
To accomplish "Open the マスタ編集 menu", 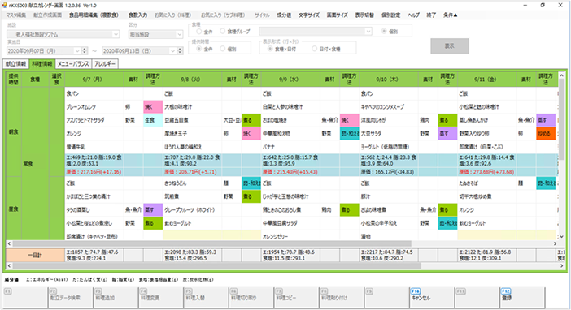I will click(16, 15).
